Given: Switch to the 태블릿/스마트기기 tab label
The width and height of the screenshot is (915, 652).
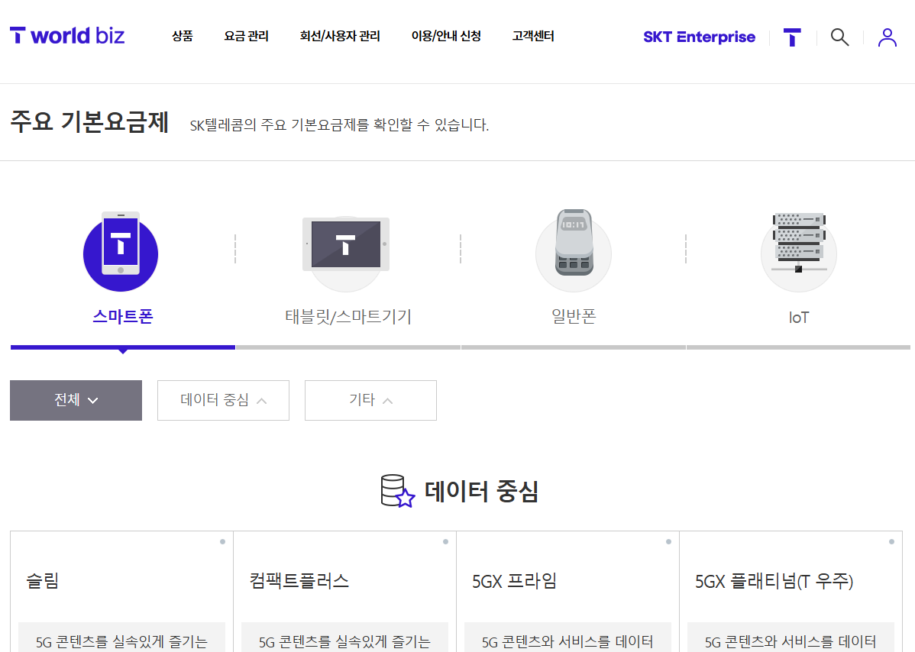Looking at the screenshot, I should click(348, 317).
